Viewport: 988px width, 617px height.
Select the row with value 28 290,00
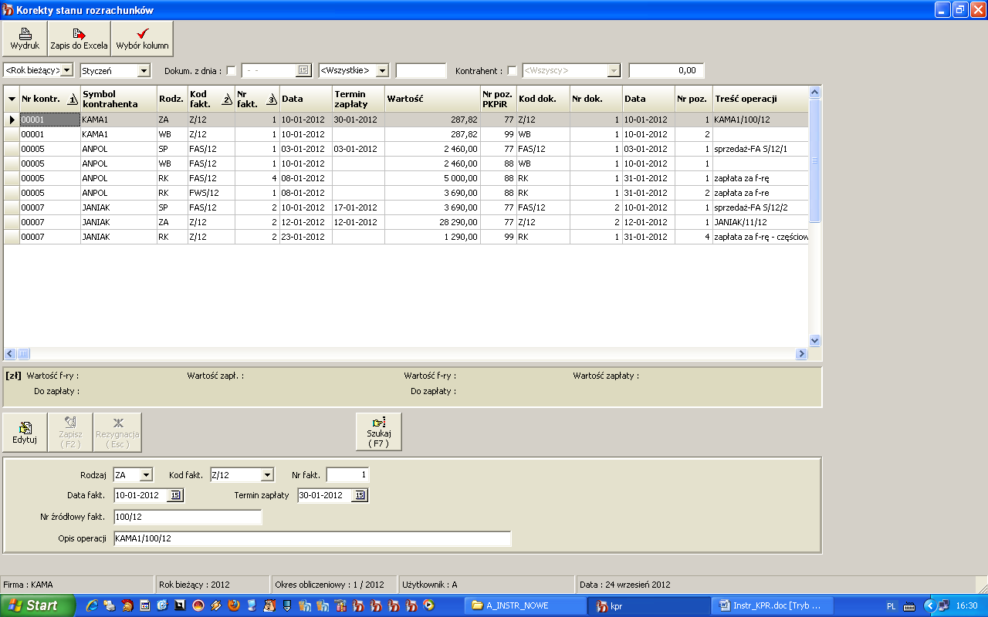(x=407, y=222)
